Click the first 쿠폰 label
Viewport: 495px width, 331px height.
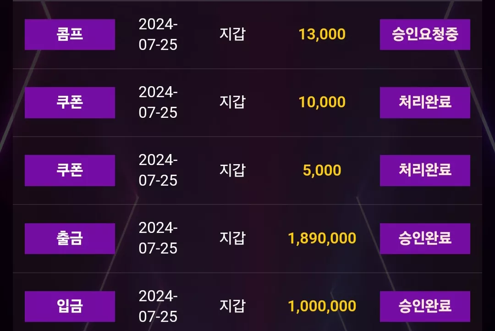70,103
